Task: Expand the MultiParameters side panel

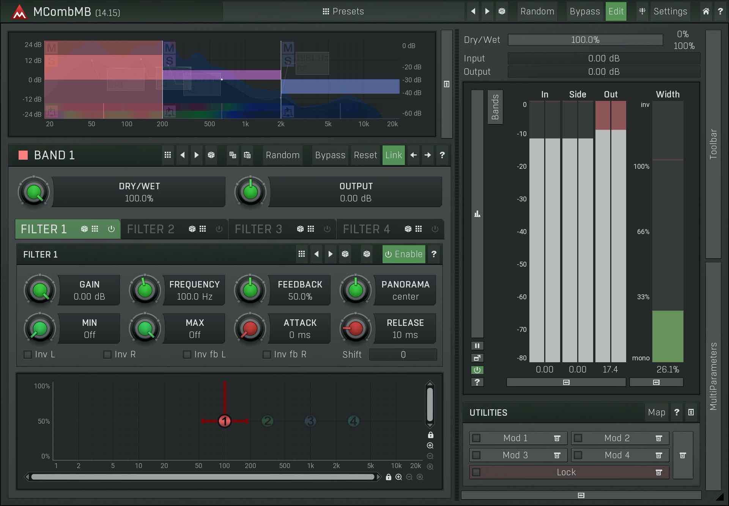Action: (x=713, y=376)
